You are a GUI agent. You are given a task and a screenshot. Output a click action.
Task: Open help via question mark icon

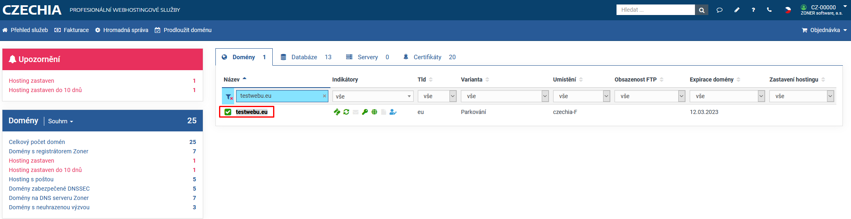(x=753, y=10)
